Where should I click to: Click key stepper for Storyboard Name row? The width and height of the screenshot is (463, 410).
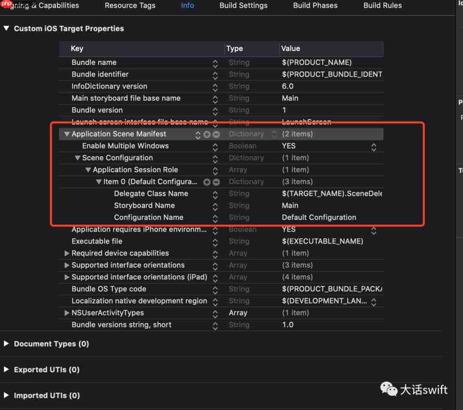[x=215, y=206]
